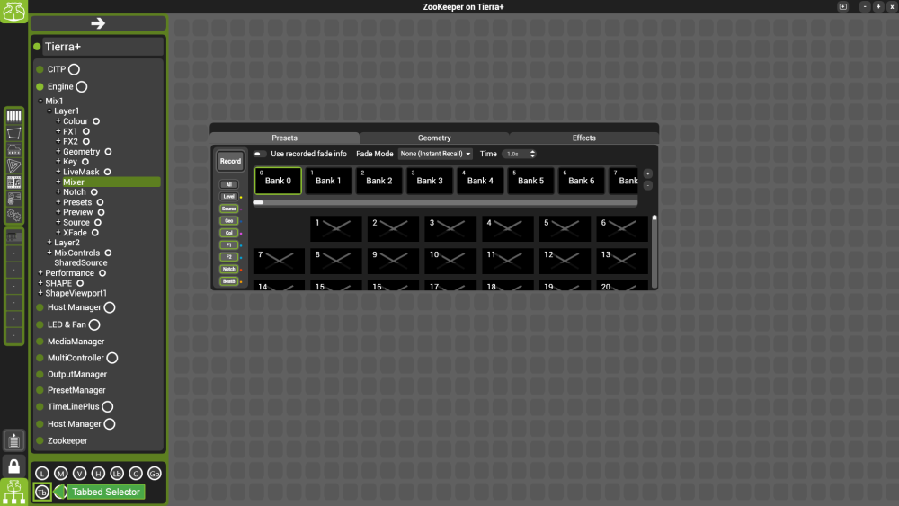
Task: Select the H circle widget icon
Action: tap(98, 474)
